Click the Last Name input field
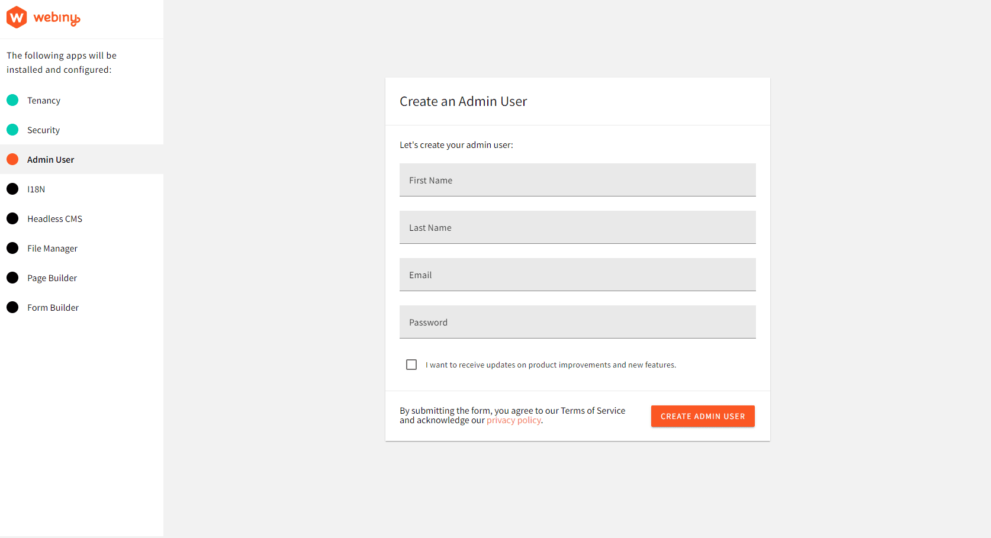Screen dimensions: 991x538 (577, 227)
